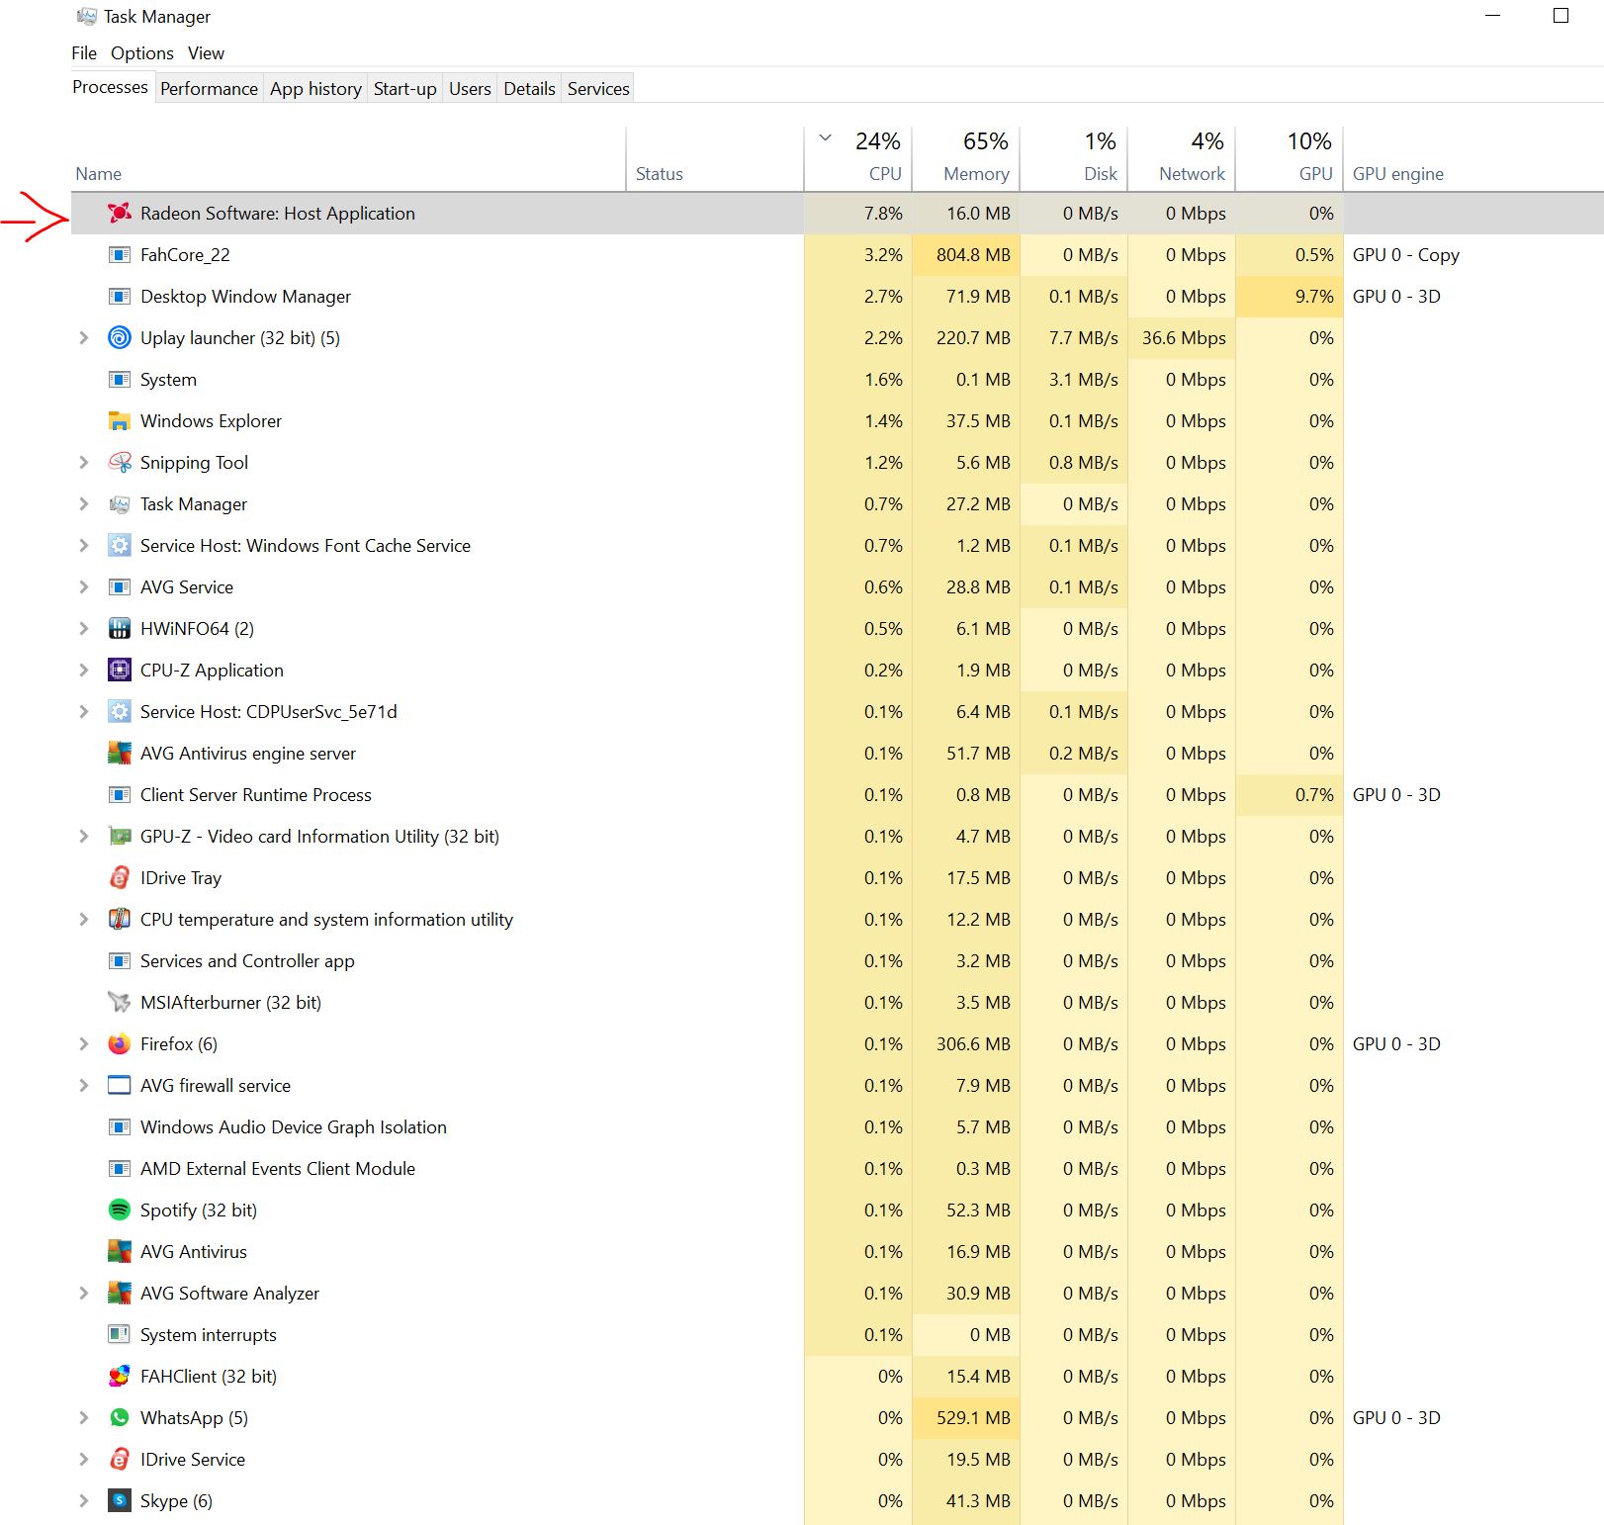Expand the CPU-Z Application entry

[84, 670]
